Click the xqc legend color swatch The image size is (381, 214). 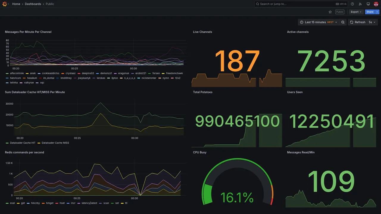pyautogui.click(x=37, y=83)
